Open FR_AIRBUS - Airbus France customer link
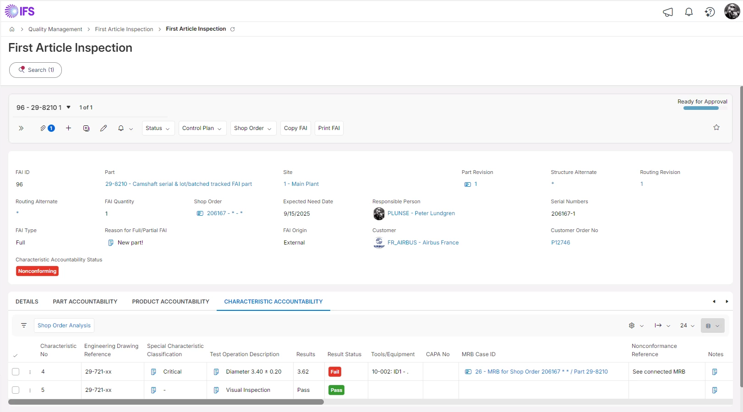 click(x=423, y=243)
